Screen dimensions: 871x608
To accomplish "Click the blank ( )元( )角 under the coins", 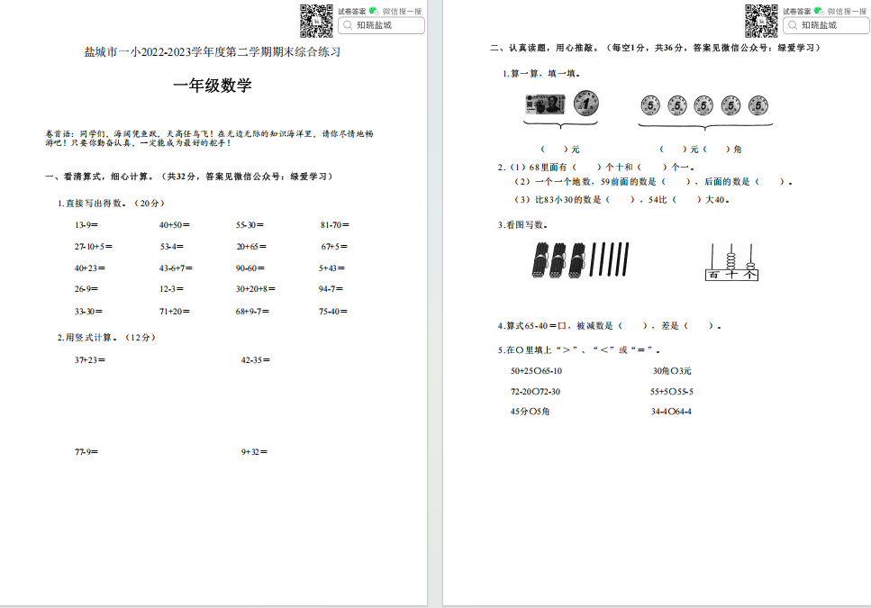I will [x=700, y=150].
